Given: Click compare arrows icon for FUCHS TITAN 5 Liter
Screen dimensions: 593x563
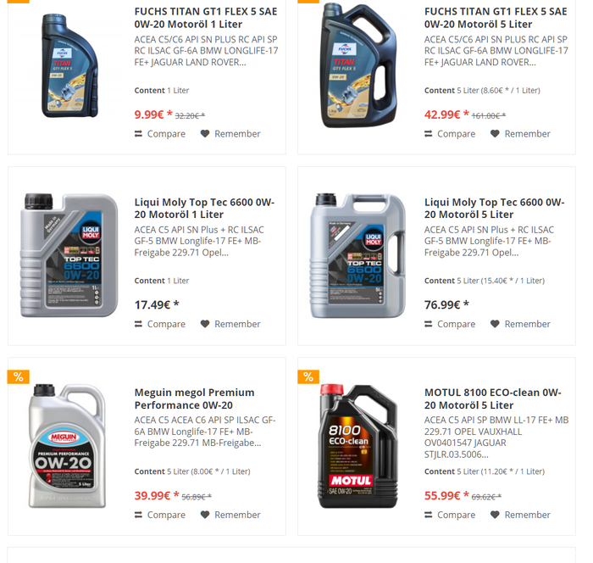Looking at the screenshot, I should 428,134.
